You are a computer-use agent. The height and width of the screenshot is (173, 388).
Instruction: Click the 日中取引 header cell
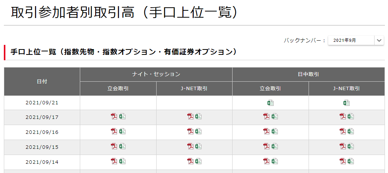[x=308, y=74]
